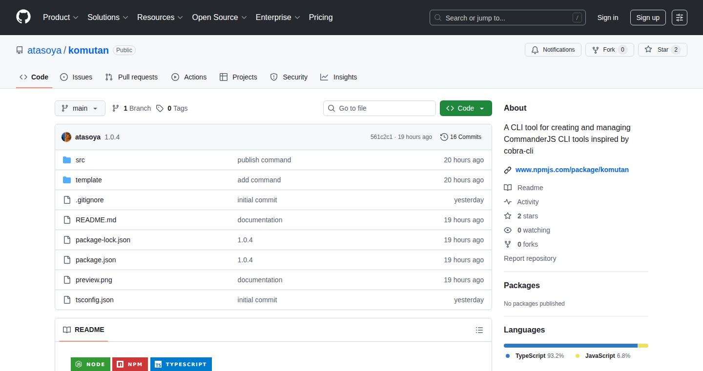The height and width of the screenshot is (371, 703).
Task: Expand the Product menu
Action: [x=61, y=18]
